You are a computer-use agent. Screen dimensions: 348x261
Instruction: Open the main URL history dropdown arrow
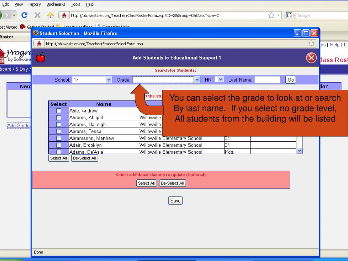pyautogui.click(x=279, y=15)
